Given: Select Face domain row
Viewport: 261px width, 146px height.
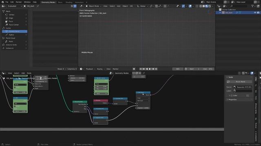Looking at the screenshot, I should tap(11, 21).
